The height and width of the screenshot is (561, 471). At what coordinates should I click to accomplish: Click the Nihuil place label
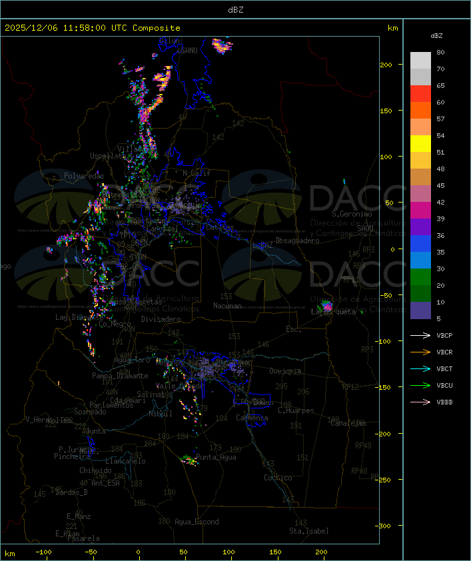pyautogui.click(x=160, y=414)
